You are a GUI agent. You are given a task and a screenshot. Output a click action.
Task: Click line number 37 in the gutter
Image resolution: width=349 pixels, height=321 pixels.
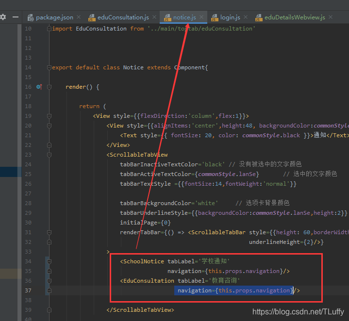[x=28, y=290]
